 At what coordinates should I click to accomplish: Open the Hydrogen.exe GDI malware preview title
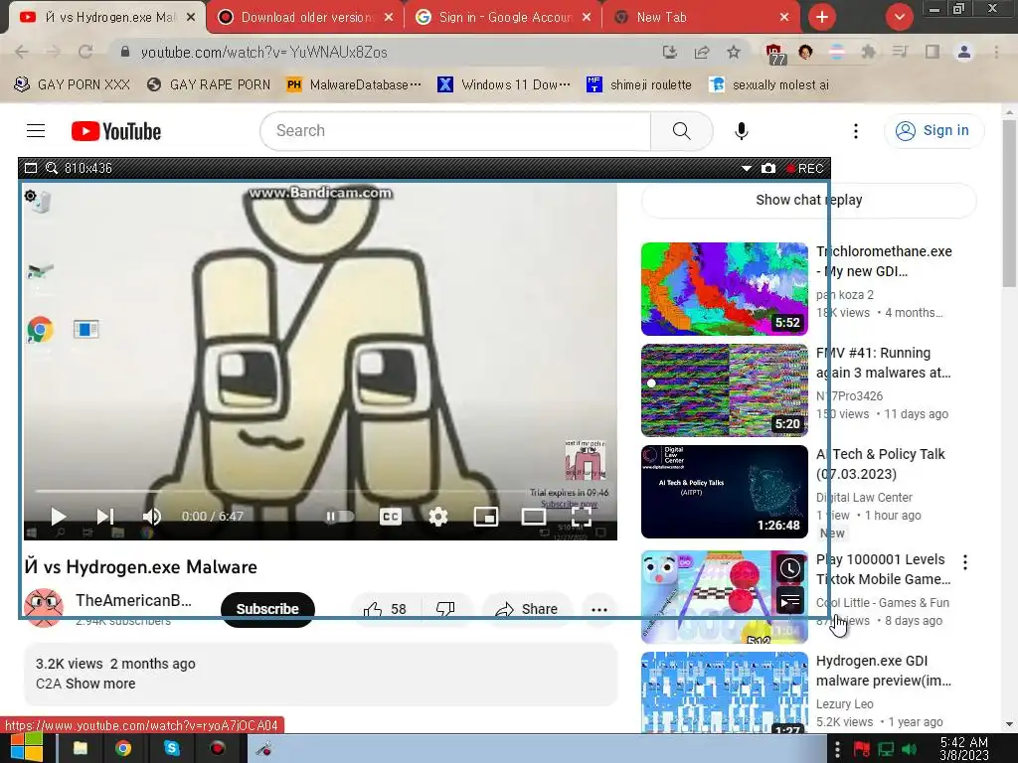click(x=884, y=671)
